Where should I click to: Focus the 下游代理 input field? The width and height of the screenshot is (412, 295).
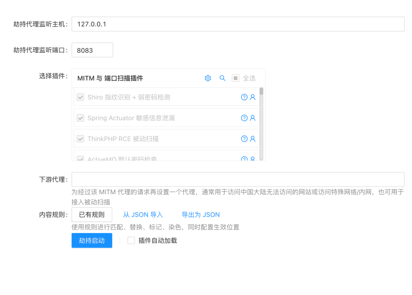click(x=238, y=179)
